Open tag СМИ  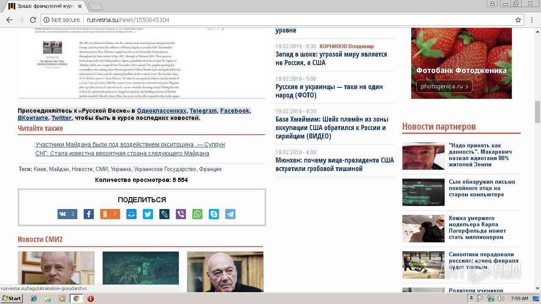[102, 169]
